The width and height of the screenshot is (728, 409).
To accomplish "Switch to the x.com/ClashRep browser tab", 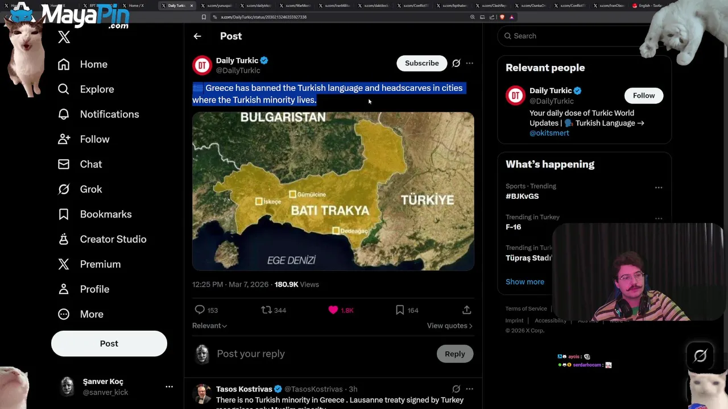I will tap(491, 6).
